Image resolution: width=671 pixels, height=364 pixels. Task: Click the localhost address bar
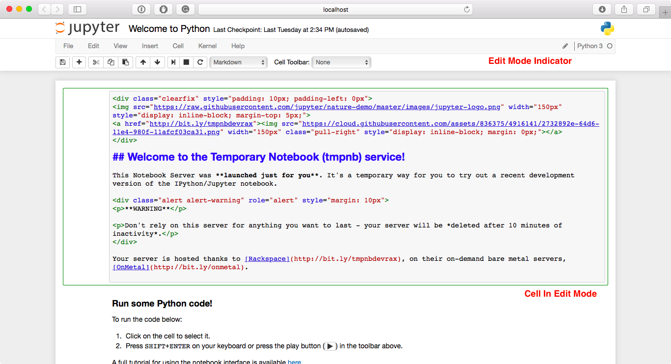coord(335,9)
